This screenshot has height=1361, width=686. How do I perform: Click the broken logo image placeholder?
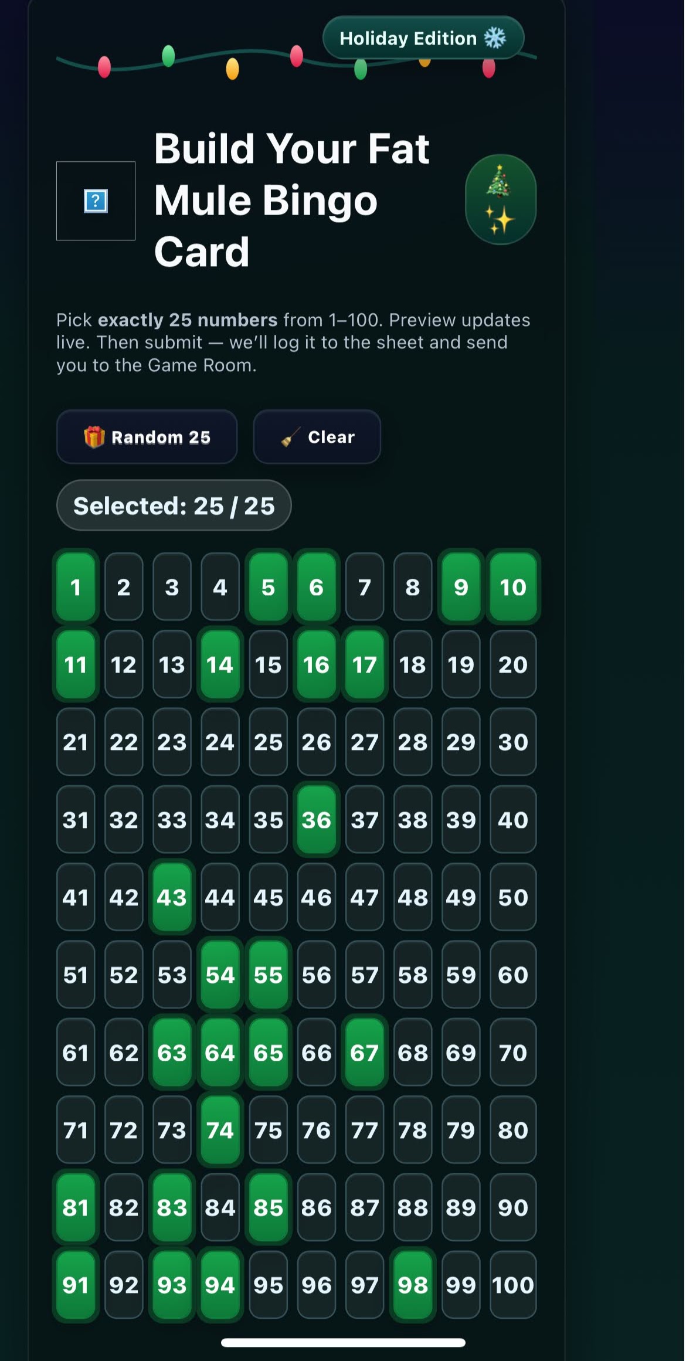96,201
